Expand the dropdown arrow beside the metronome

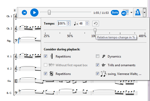click(x=144, y=13)
